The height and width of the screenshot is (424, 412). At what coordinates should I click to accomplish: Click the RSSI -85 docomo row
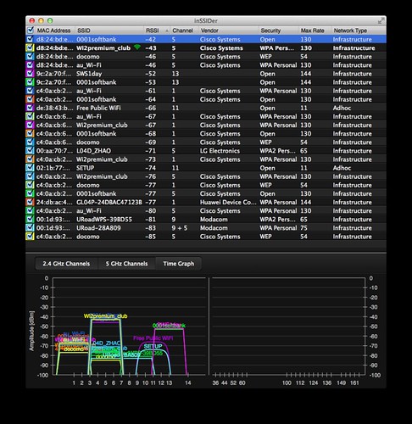(x=206, y=237)
